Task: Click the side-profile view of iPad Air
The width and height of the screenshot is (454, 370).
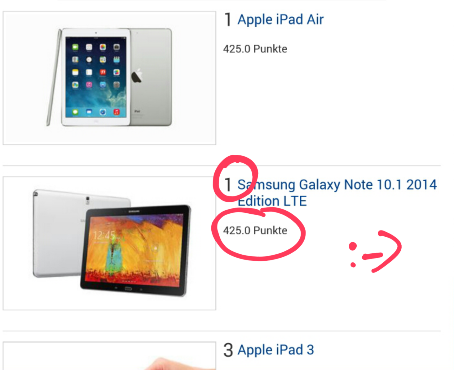Action: tap(53, 77)
